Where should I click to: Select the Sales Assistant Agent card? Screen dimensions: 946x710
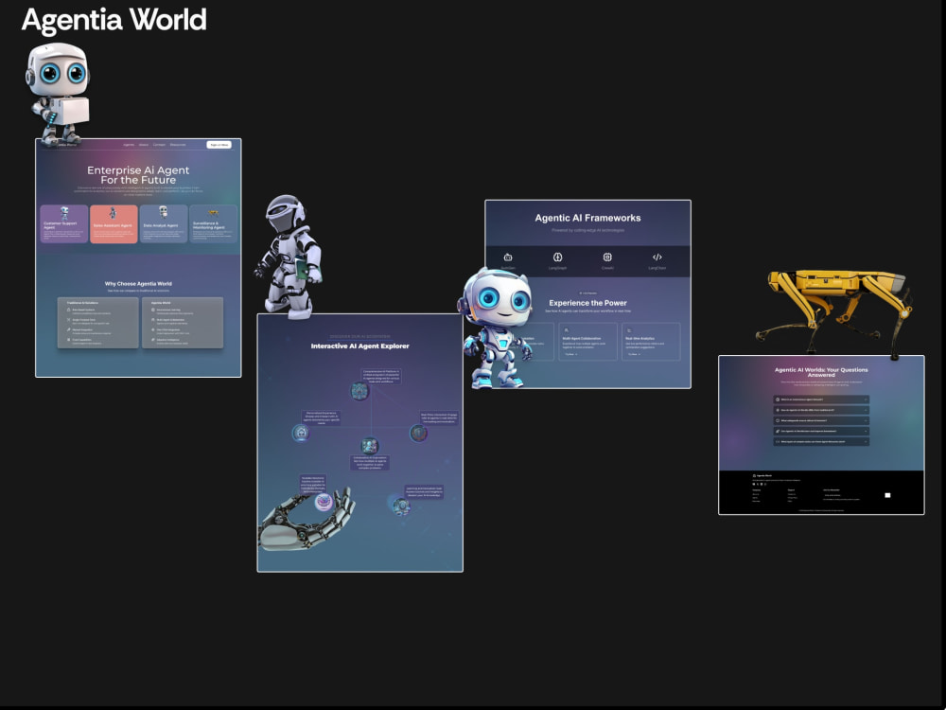click(114, 224)
